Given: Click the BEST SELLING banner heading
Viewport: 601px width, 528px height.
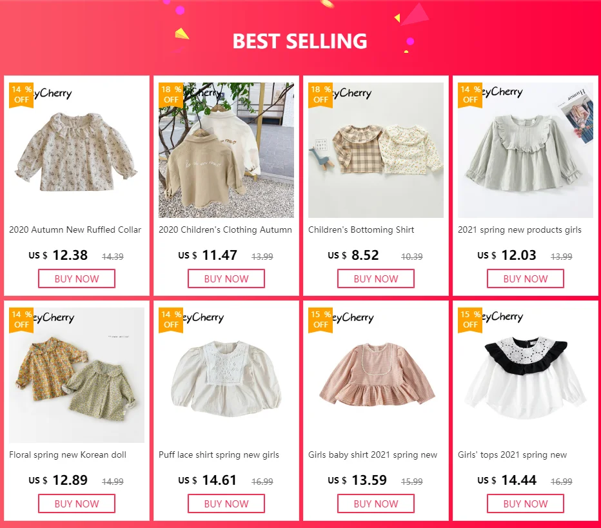Looking at the screenshot, I should pyautogui.click(x=300, y=41).
